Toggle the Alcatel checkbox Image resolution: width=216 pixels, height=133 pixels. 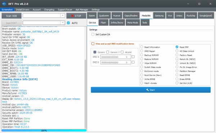pyautogui.click(x=122, y=52)
